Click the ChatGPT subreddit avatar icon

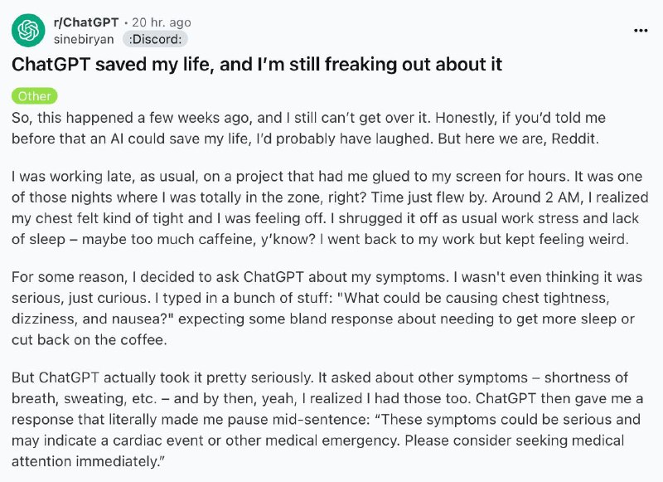point(27,30)
